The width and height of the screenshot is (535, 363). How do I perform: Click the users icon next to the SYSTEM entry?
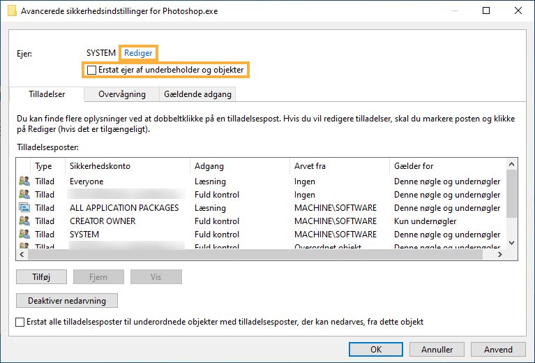24,235
